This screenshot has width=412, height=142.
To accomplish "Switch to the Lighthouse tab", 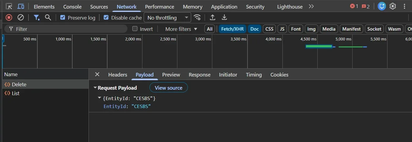I will click(290, 6).
